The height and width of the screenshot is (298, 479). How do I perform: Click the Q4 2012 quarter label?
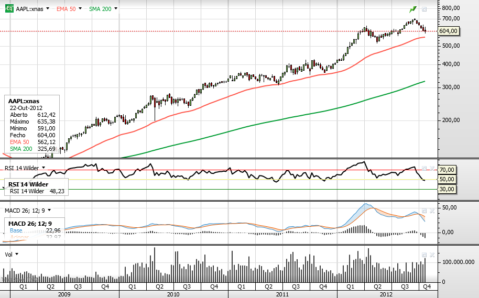coord(427,286)
